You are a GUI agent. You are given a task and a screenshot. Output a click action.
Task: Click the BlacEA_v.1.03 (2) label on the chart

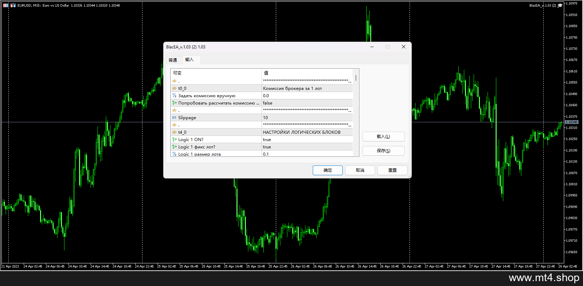click(543, 5)
